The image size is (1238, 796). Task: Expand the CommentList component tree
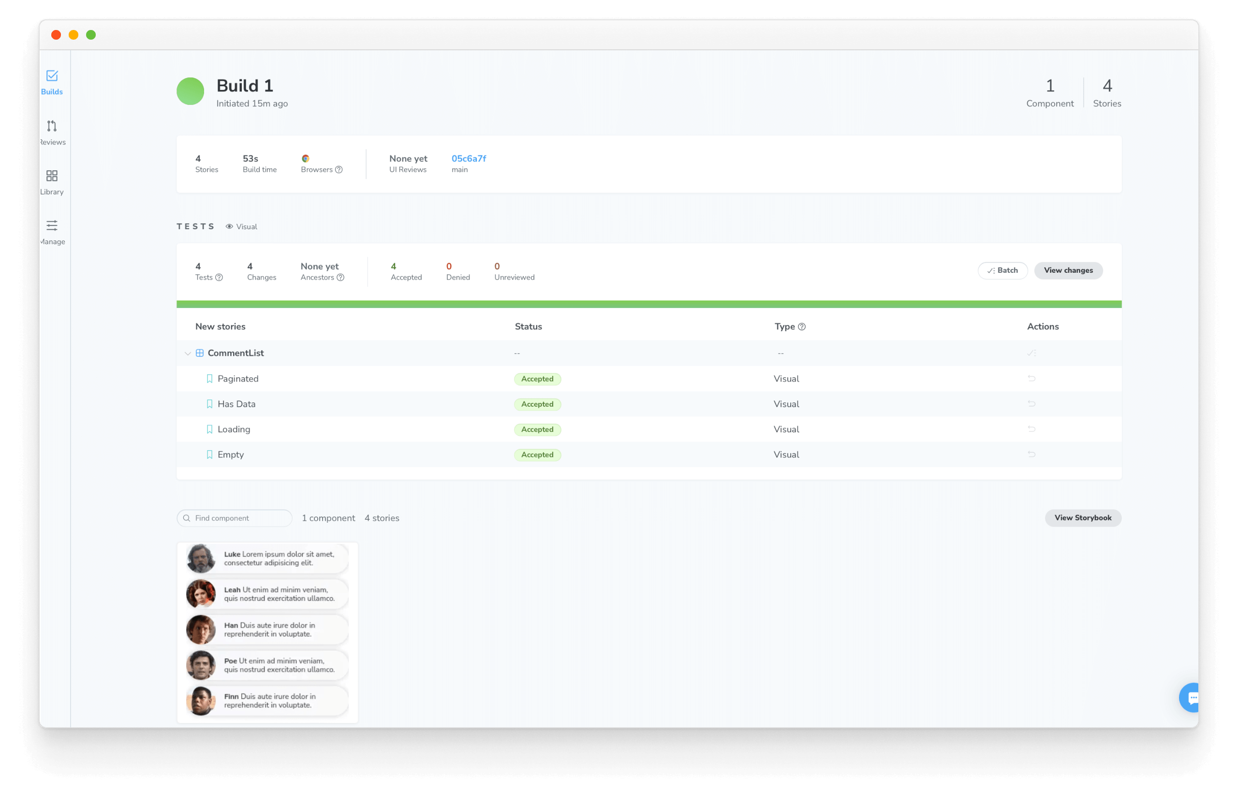pos(187,353)
